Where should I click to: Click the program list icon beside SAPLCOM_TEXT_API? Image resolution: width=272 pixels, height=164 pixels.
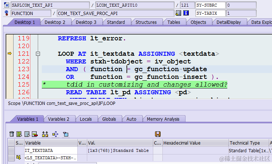pyautogui.click(x=7, y=5)
